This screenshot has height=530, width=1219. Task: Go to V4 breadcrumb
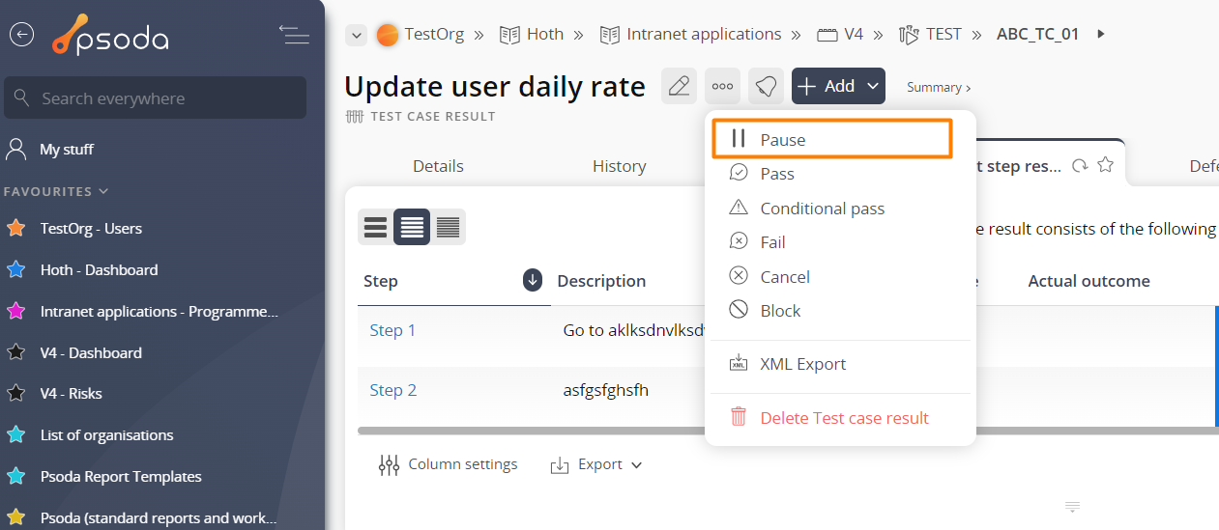[x=840, y=35]
